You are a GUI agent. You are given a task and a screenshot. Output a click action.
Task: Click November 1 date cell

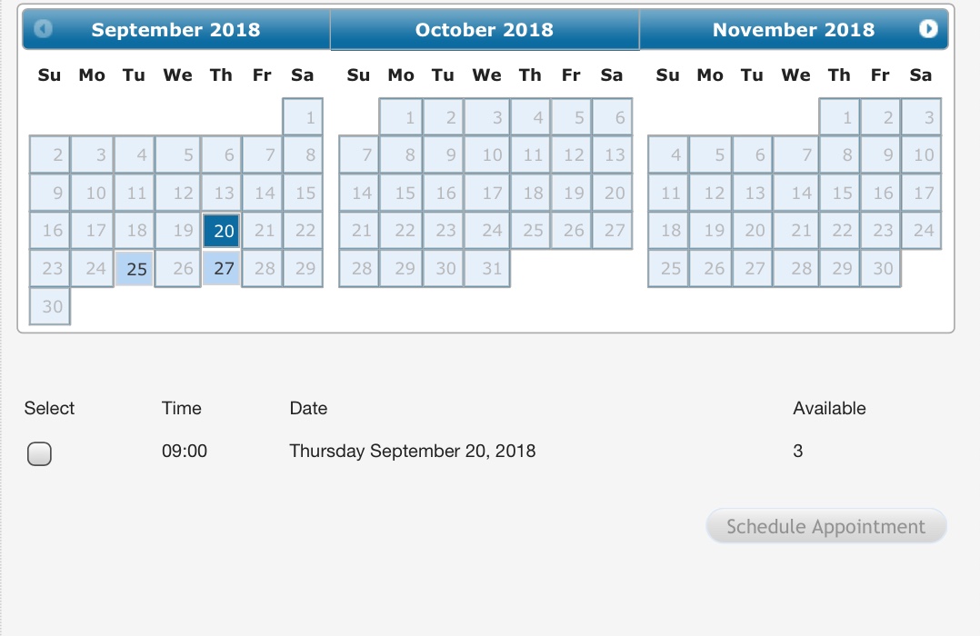[x=840, y=117]
